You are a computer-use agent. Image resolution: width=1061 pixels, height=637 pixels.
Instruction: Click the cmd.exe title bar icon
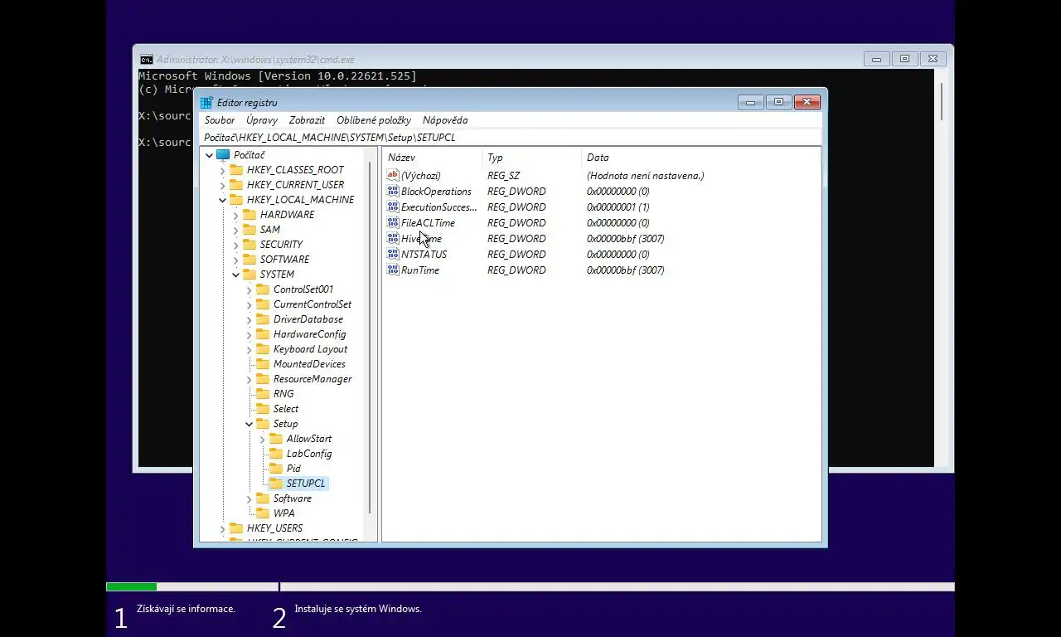(x=146, y=60)
